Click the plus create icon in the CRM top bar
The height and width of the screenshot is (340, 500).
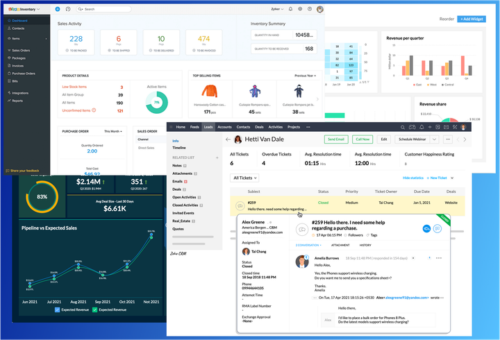click(430, 127)
